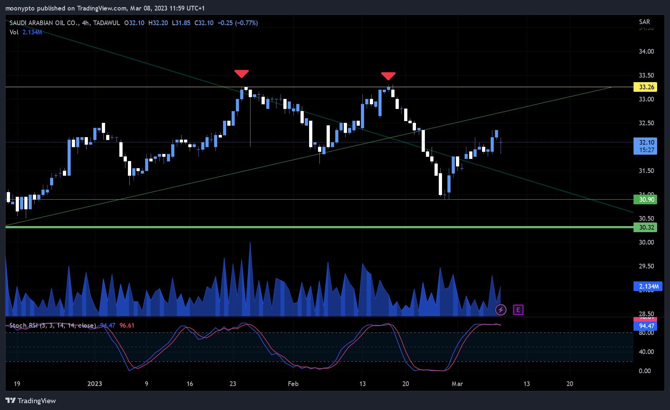
Task: Click the SAUDI ARABIAN OIL CO. symbol title
Action: 44,23
